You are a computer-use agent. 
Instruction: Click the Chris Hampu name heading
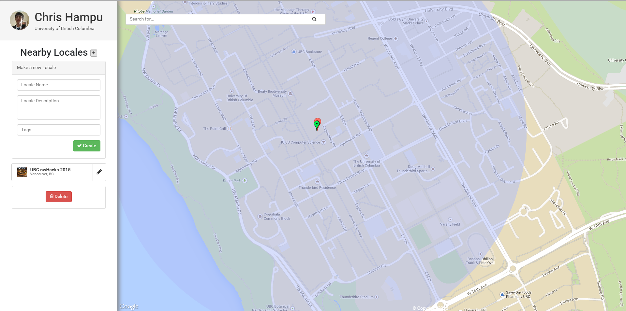coord(69,17)
